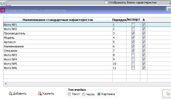Uncheck column A checkbox for Наименование
Viewport: 171px width, 100px height.
click(x=144, y=46)
